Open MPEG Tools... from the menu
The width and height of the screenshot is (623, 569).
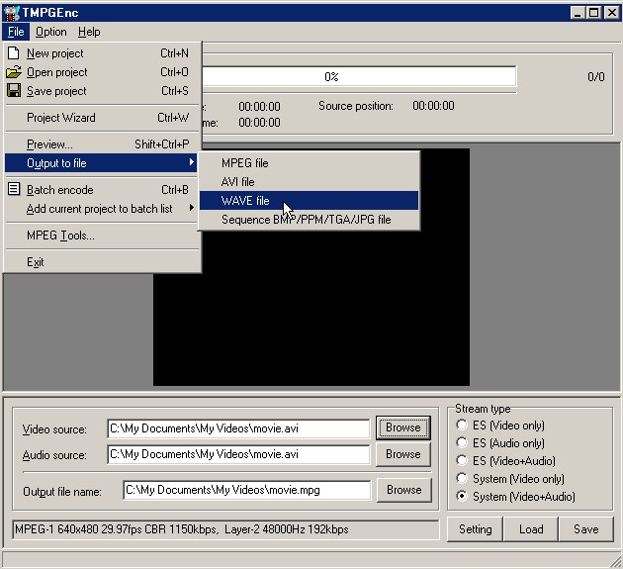pos(101,236)
